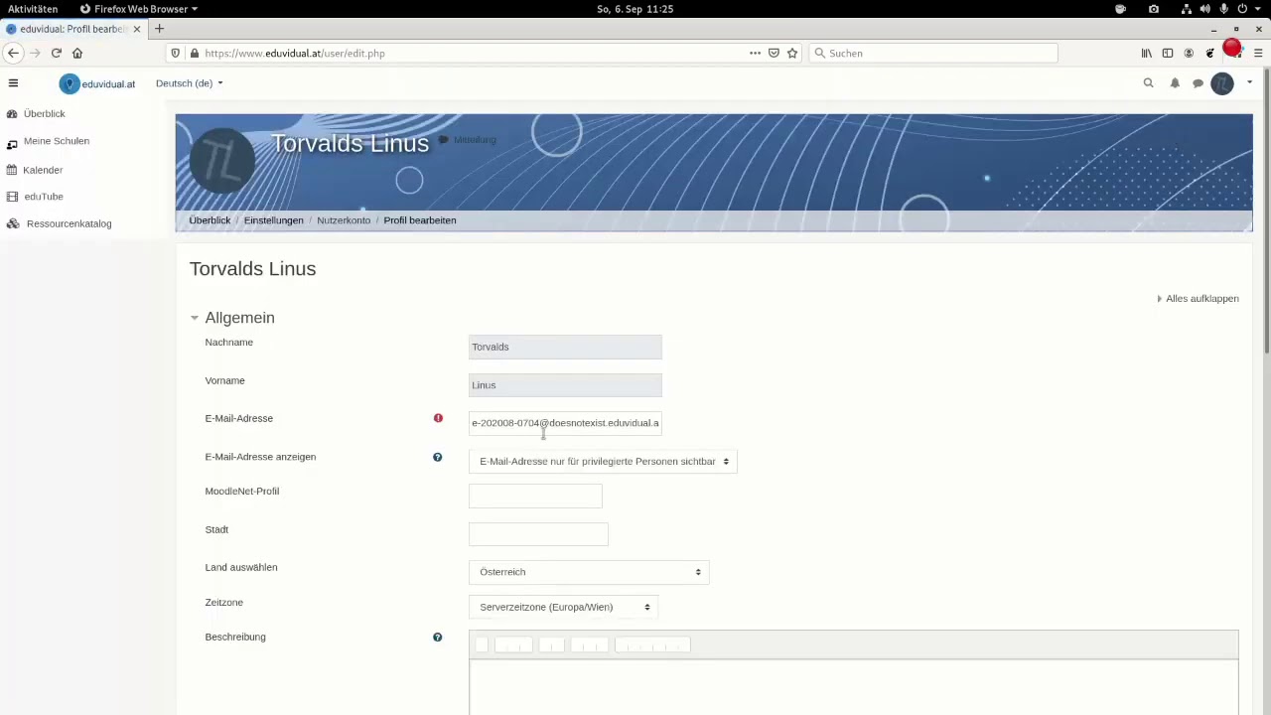Select the eduvidual: Profil bearbeiten tab
Viewport: 1271px width, 715px height.
point(73,29)
